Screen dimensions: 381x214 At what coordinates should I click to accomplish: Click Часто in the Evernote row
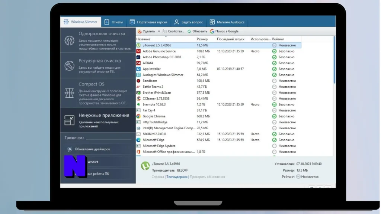(255, 104)
